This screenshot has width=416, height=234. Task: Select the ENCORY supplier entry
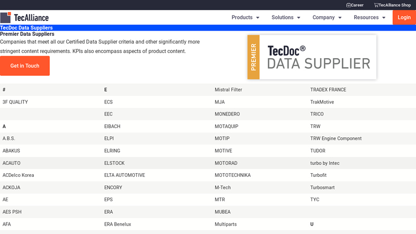point(113,188)
